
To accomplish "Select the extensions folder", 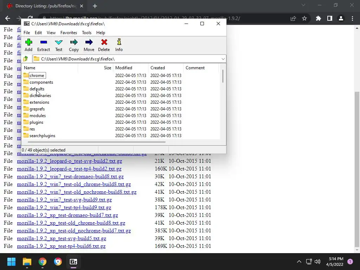I will [39, 102].
